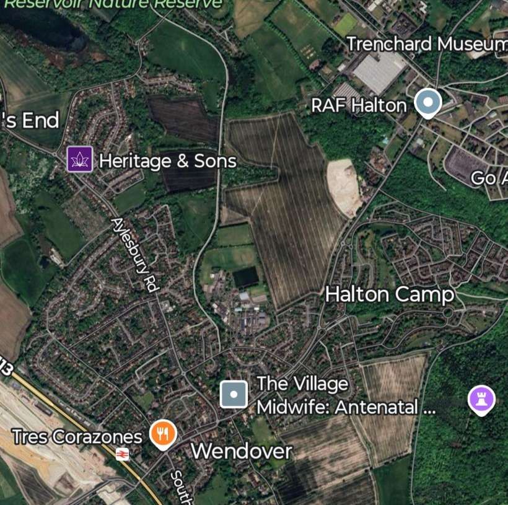This screenshot has width=508, height=505.
Task: Click the truncated 's End place label
Action: pyautogui.click(x=30, y=120)
